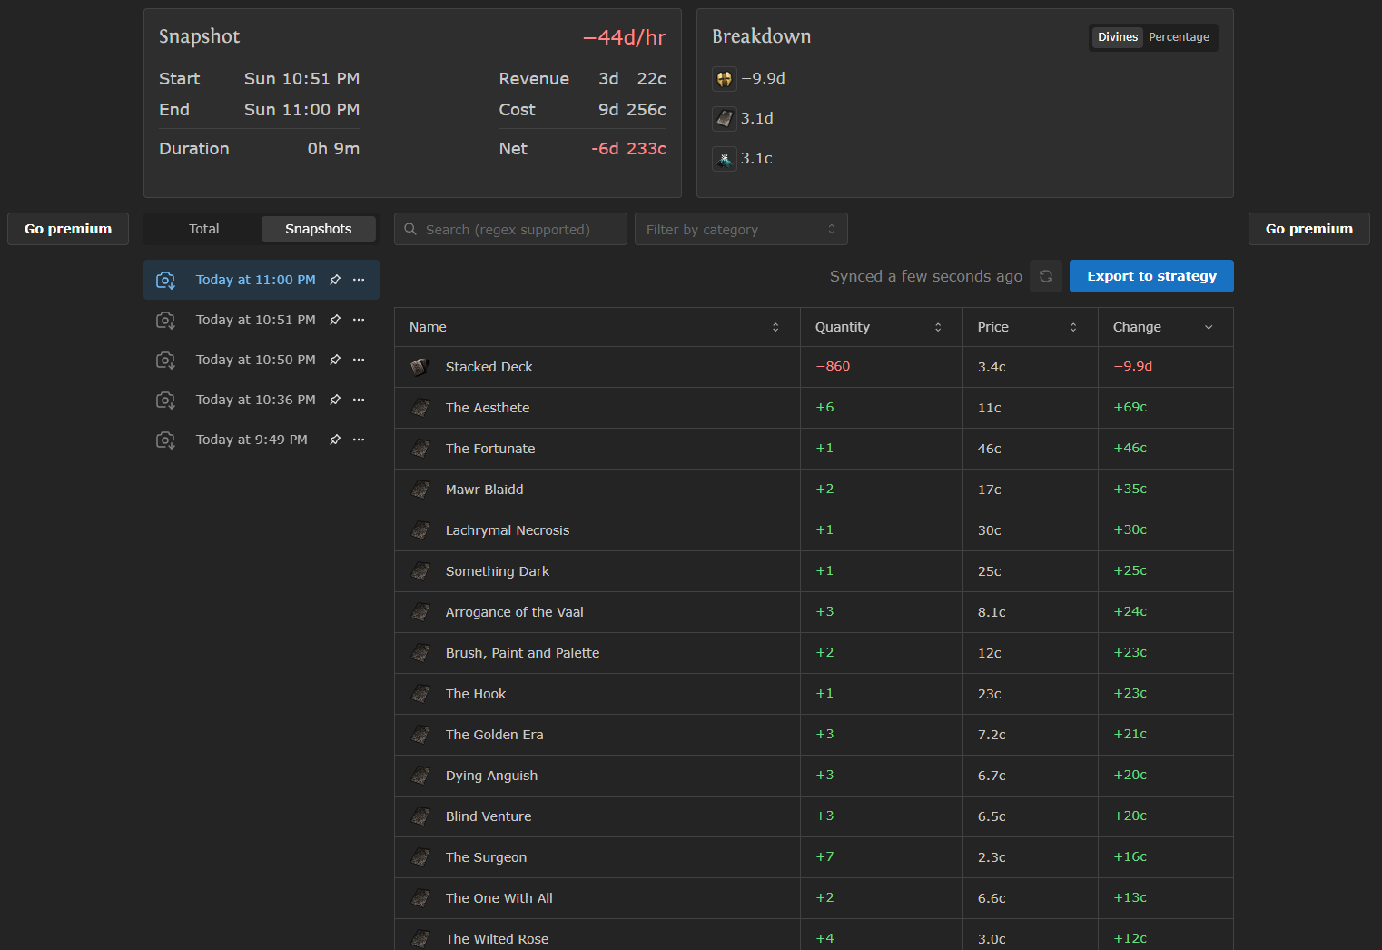Viewport: 1382px width, 950px height.
Task: Select the Today at 9:49 PM snapshot
Action: [252, 440]
